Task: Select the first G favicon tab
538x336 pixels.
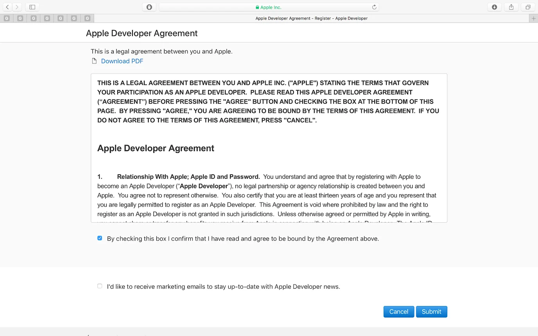Action: click(6, 18)
